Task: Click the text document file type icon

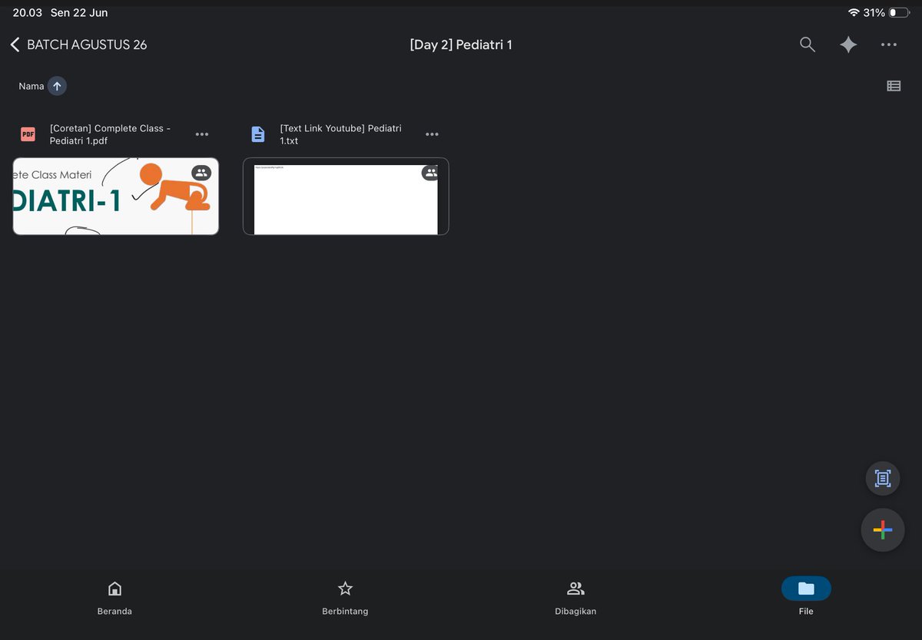Action: point(258,134)
